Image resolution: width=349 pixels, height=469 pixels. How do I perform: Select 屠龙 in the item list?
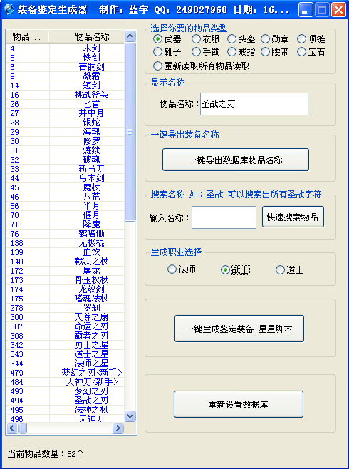[x=66, y=271]
